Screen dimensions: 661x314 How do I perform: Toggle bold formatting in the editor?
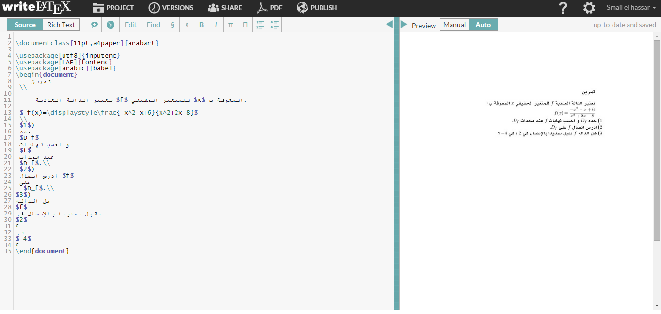[x=201, y=24]
